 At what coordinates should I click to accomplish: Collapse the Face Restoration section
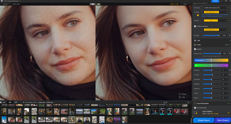click(230, 104)
